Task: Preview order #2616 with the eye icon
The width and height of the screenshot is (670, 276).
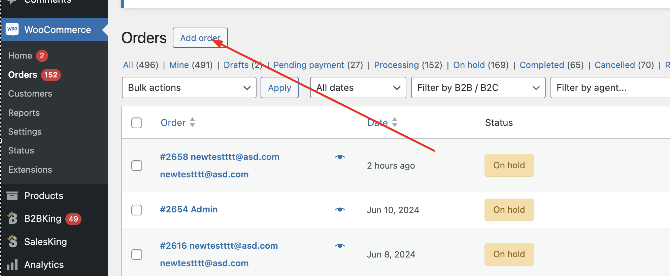Action: pos(340,246)
